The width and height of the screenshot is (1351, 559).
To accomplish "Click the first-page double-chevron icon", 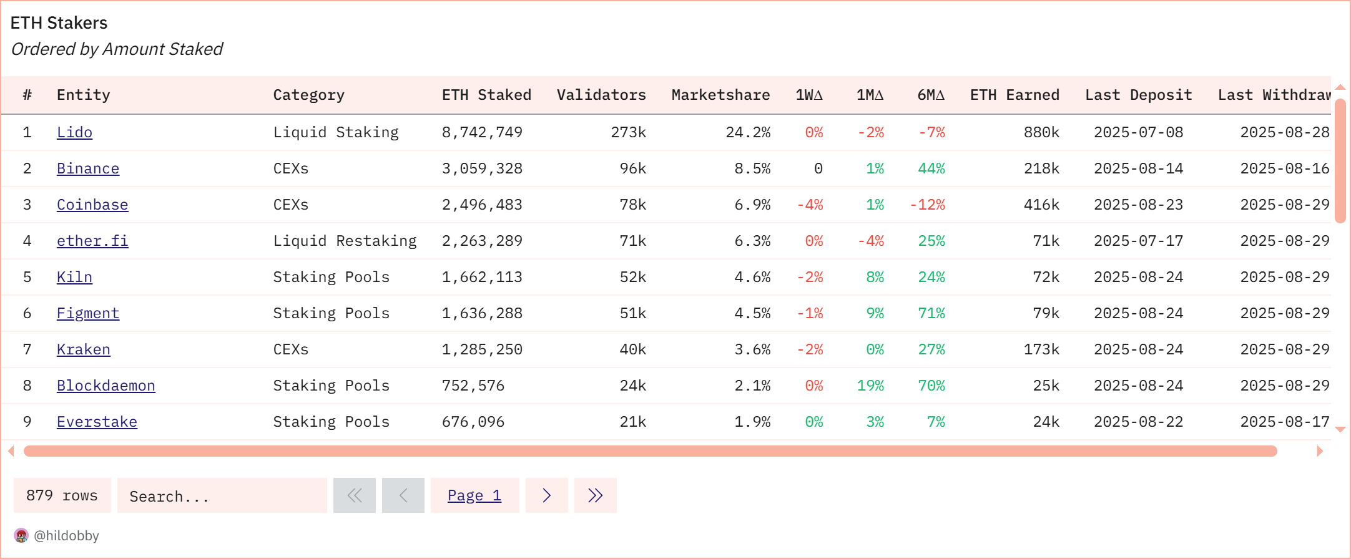I will 355,495.
